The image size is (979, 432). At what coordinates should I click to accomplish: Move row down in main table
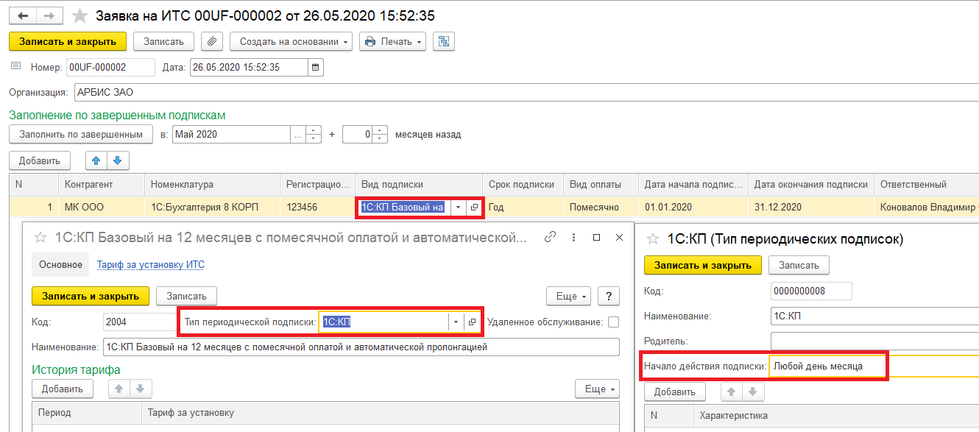[118, 160]
